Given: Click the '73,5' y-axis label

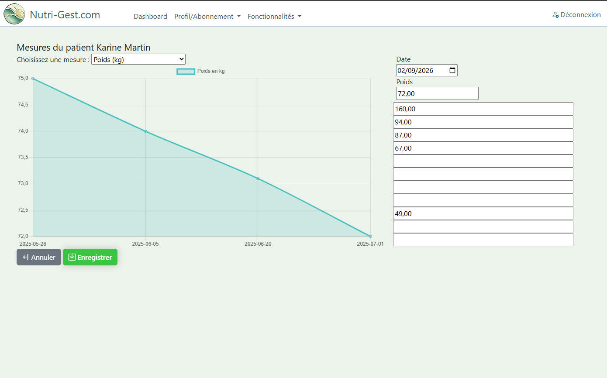Looking at the screenshot, I should coord(23,157).
